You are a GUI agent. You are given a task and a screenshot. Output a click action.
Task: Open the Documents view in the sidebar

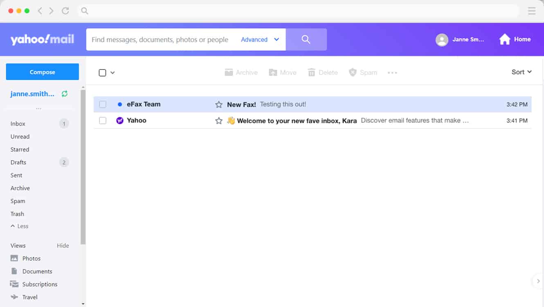coord(37,271)
